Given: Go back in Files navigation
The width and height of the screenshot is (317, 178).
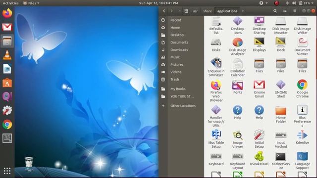Looking at the screenshot, I should (164, 11).
